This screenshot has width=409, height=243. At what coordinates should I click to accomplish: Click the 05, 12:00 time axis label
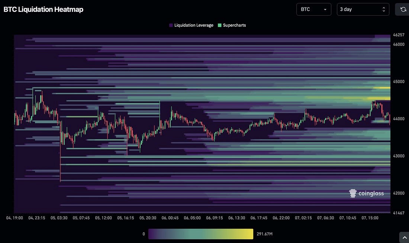[x=103, y=218]
